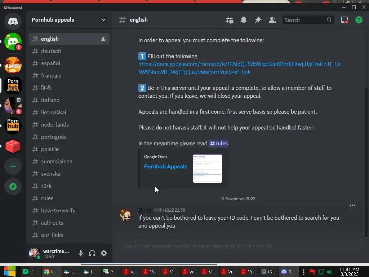
Task: Click the taskbar clock showing 11:41 AM
Action: tap(349, 272)
